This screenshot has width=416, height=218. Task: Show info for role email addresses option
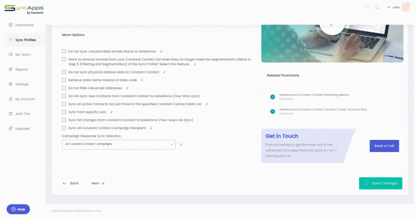tap(127, 88)
